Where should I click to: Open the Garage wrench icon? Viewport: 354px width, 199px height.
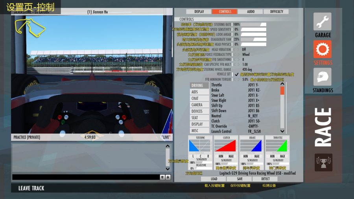point(323,22)
